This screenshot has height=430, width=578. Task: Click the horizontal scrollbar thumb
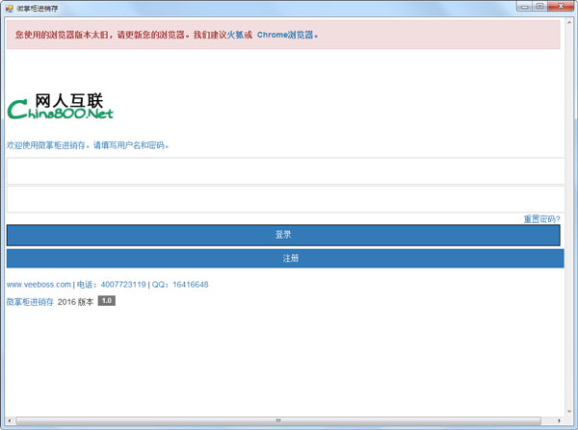pos(278,420)
